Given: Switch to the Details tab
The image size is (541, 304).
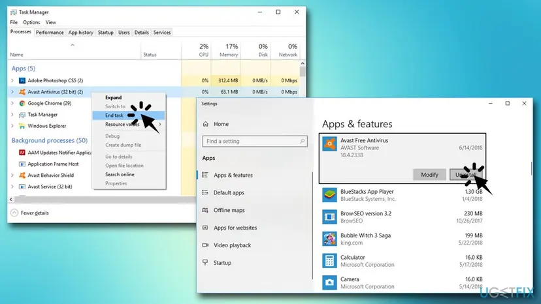Looking at the screenshot, I should (x=142, y=32).
